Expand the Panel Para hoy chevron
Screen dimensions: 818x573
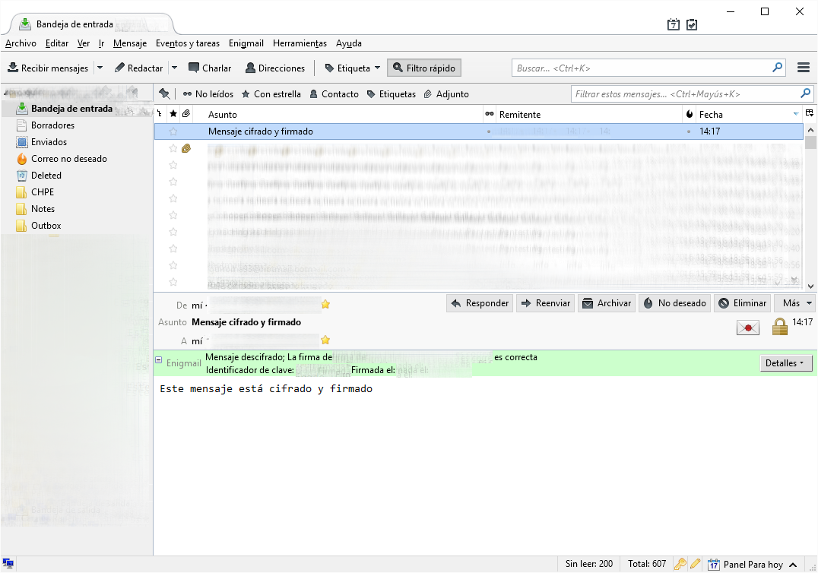tap(793, 565)
